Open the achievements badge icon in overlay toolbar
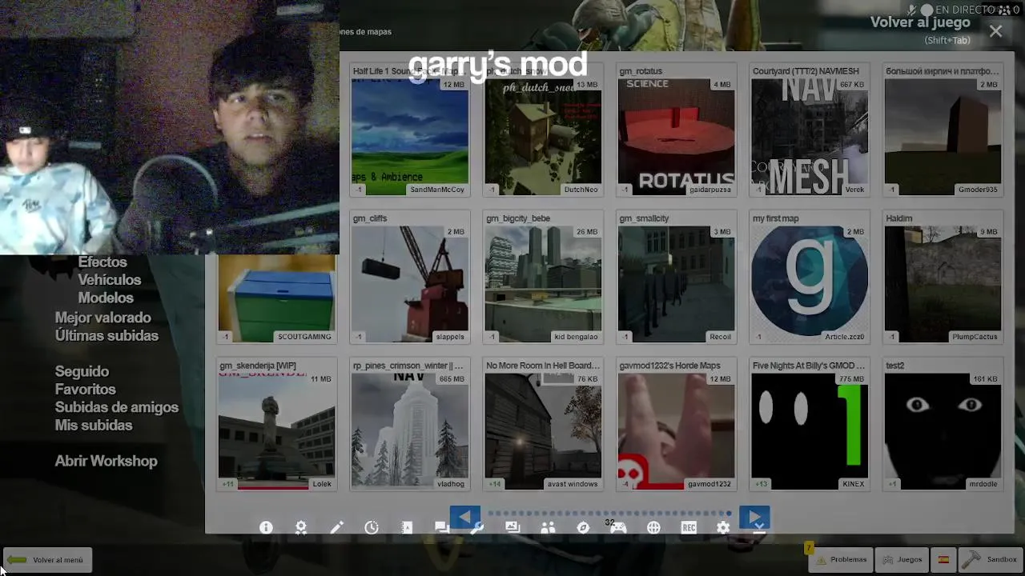Image resolution: width=1025 pixels, height=576 pixels. click(x=301, y=527)
